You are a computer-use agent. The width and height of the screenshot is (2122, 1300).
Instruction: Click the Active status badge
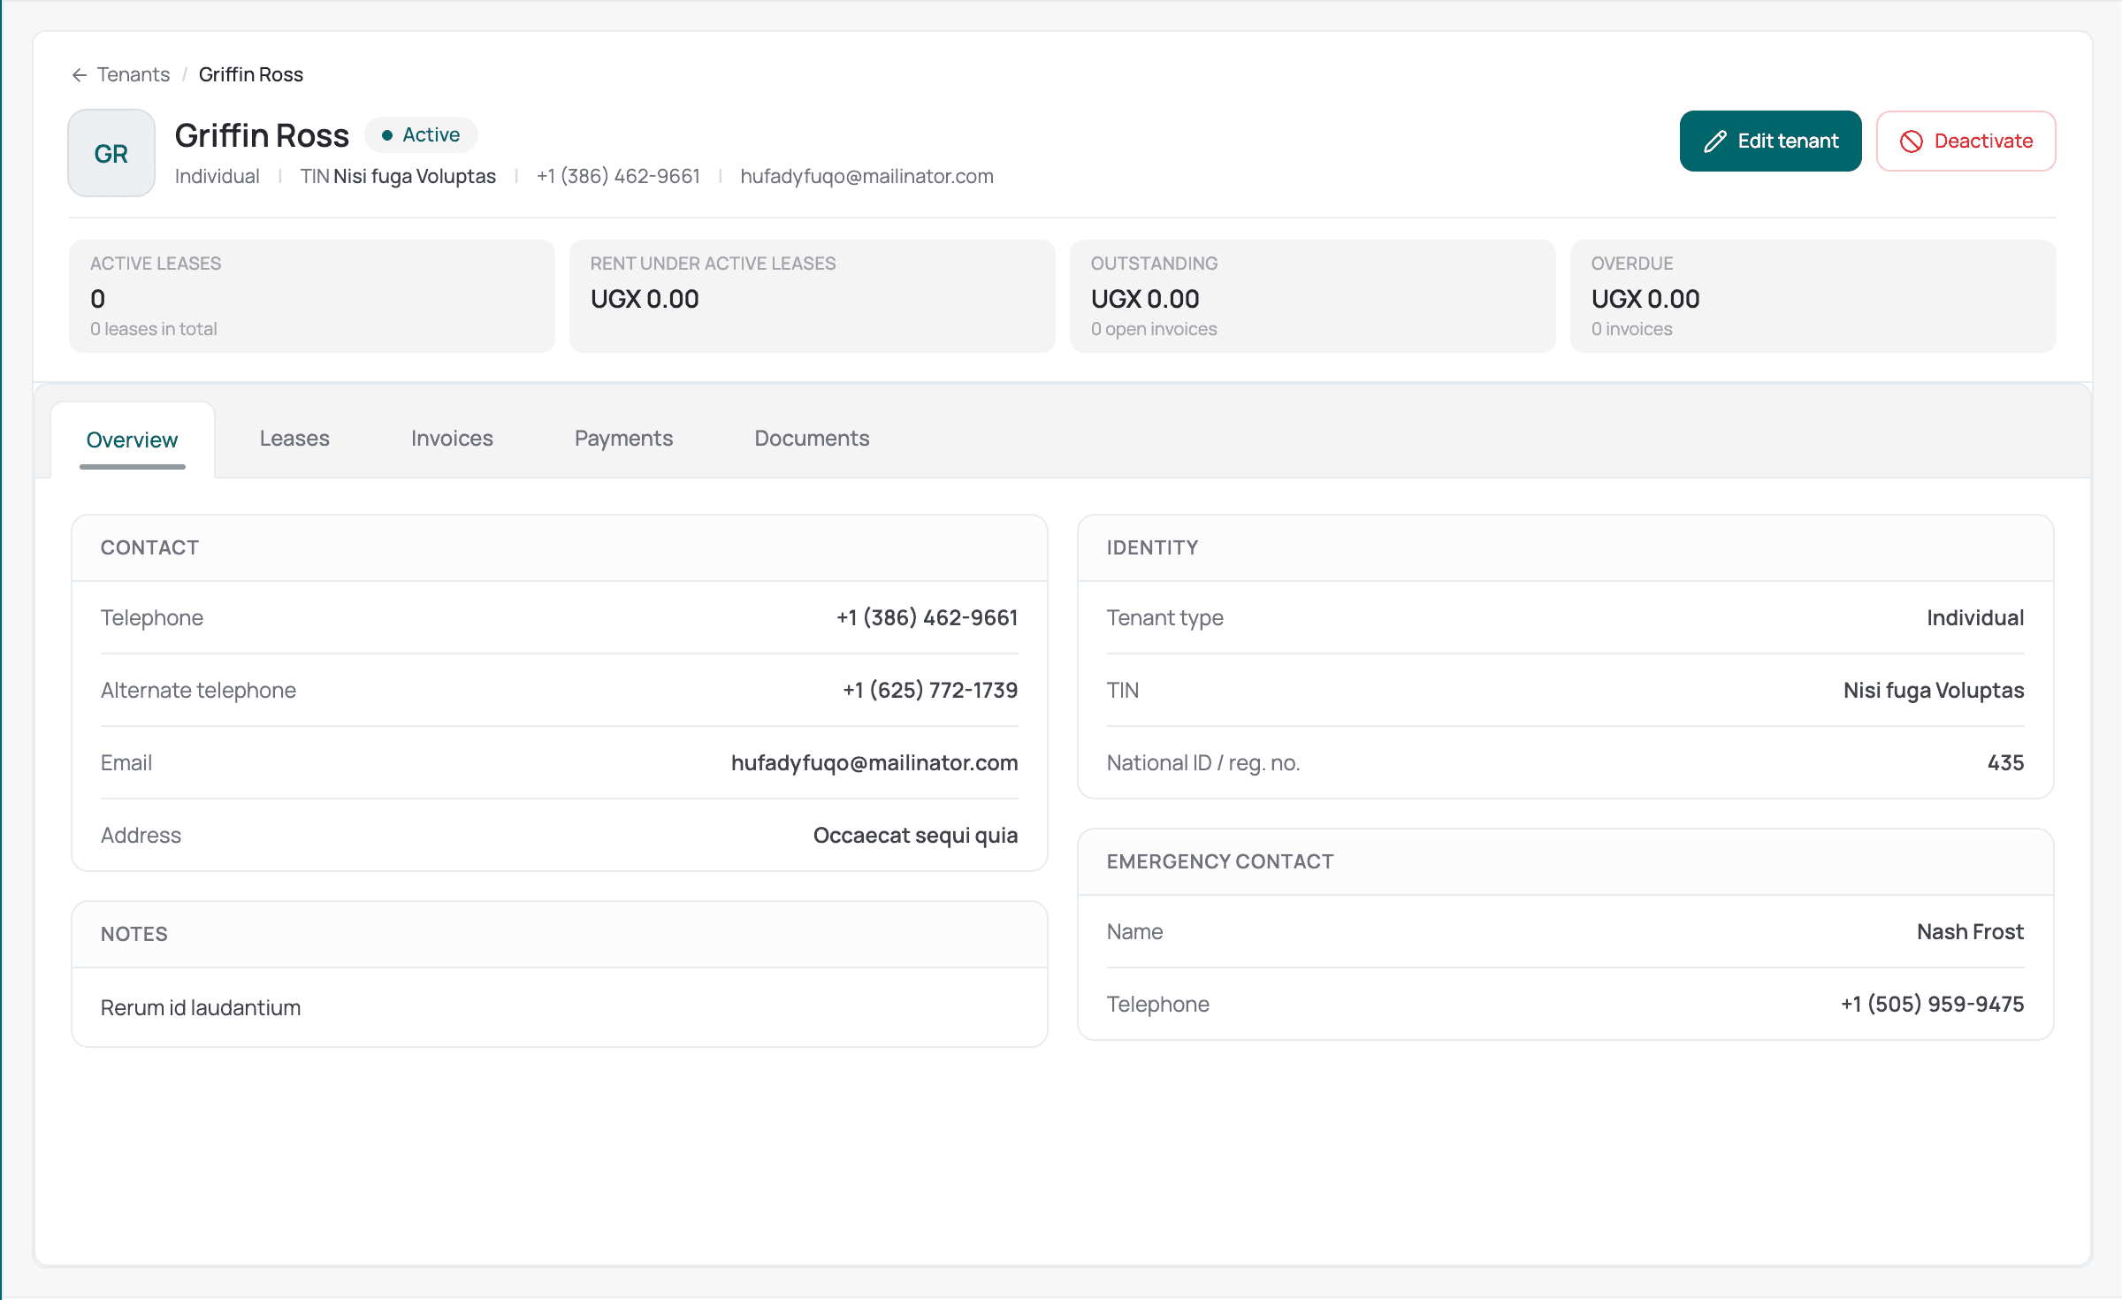tap(421, 134)
